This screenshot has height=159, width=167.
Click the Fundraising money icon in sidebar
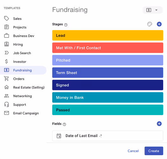(x=6, y=70)
